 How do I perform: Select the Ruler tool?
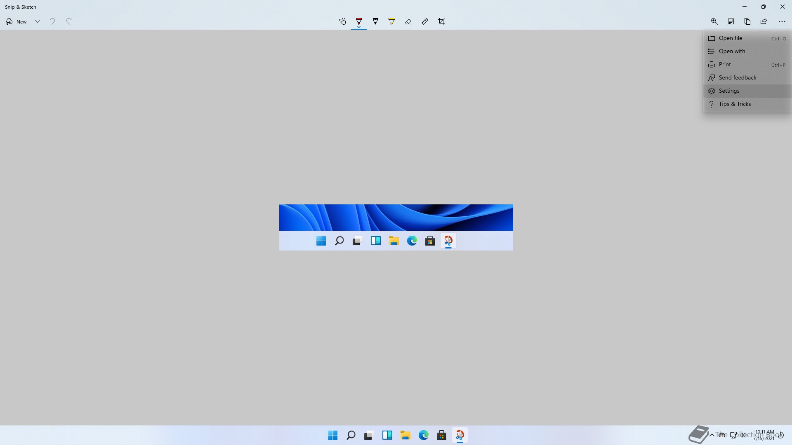pos(425,21)
